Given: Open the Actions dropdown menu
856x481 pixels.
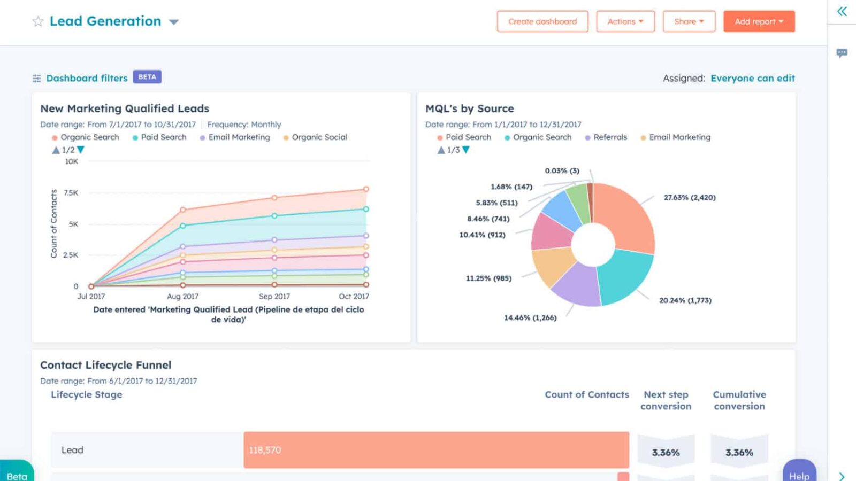Looking at the screenshot, I should pos(625,21).
